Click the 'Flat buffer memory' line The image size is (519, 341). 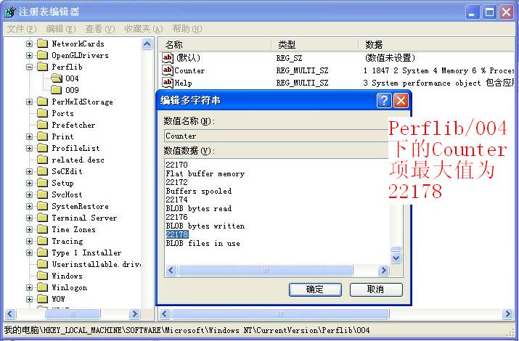(205, 173)
